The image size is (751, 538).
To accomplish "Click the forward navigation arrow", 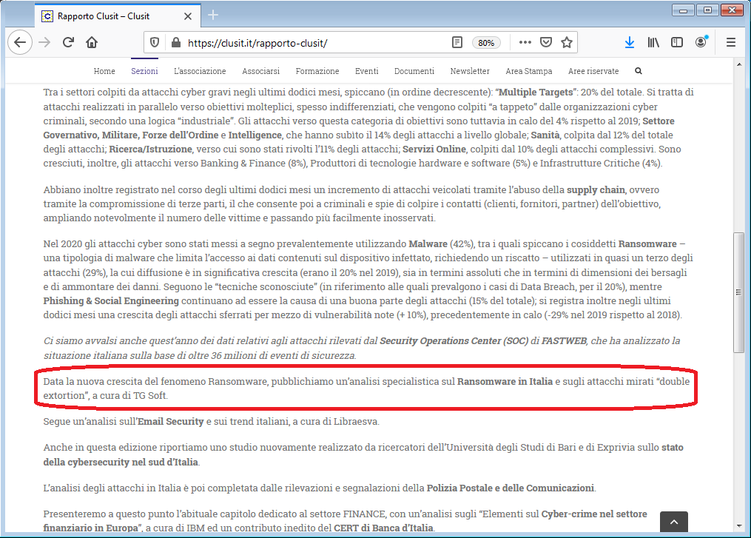I will tap(44, 43).
